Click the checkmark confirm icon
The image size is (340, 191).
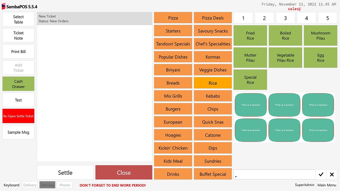click(321, 174)
